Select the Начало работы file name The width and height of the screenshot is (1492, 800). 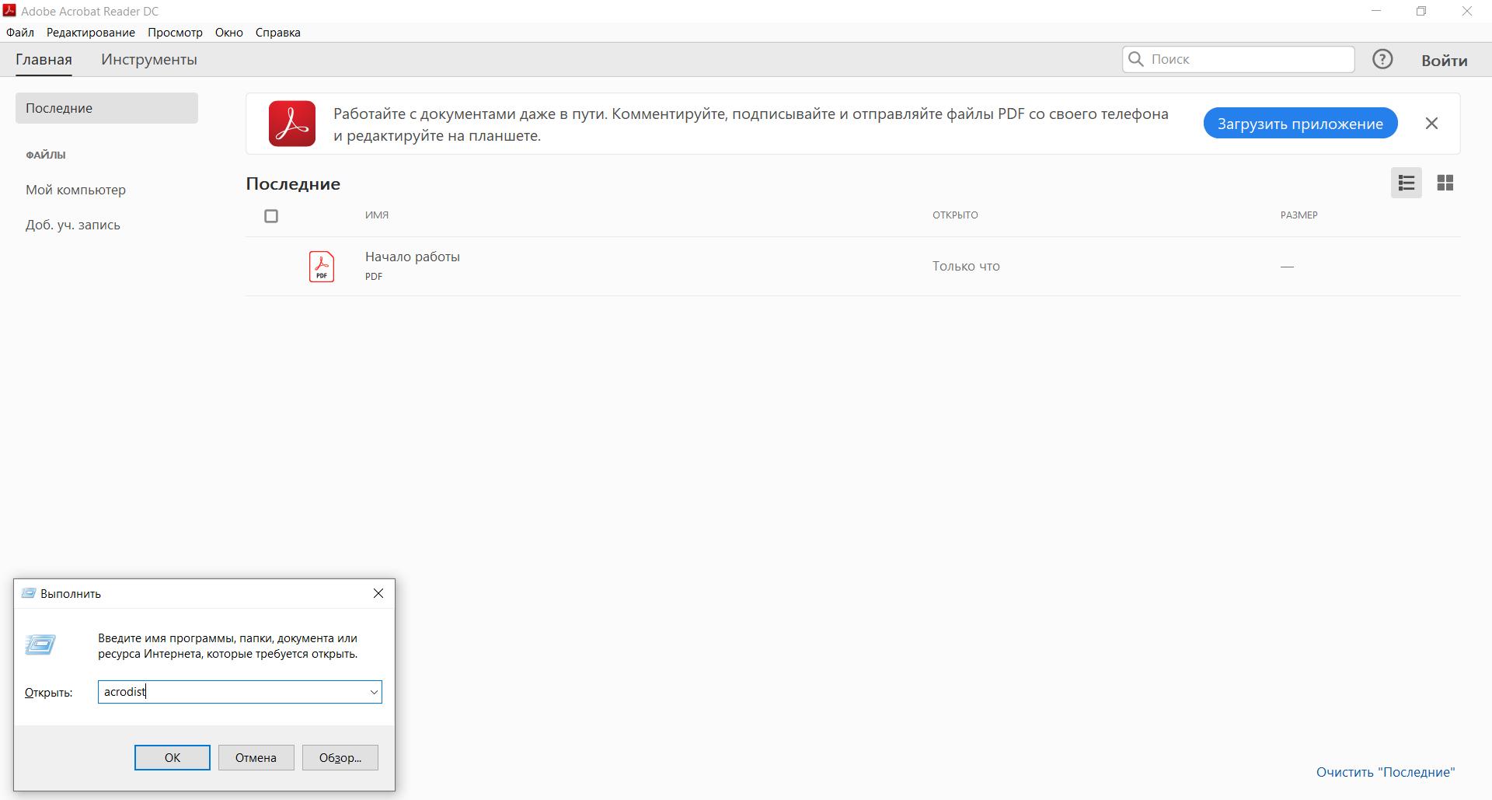(413, 257)
